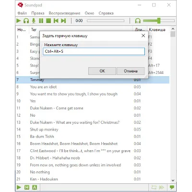Click the Soundpad app logo icon
192x192 pixels.
20,5
